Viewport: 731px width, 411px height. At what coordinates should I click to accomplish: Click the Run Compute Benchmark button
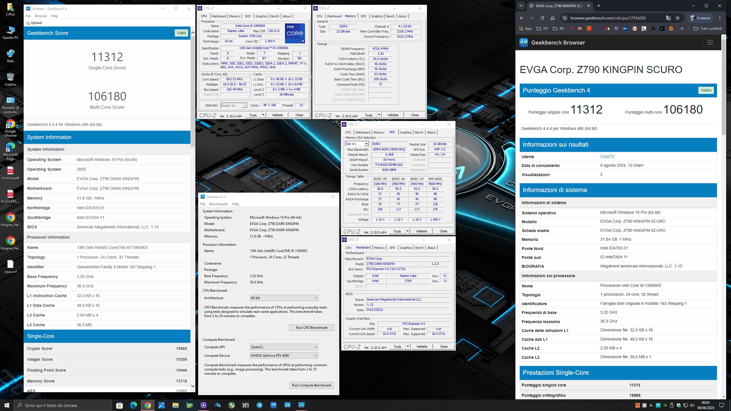click(x=312, y=385)
